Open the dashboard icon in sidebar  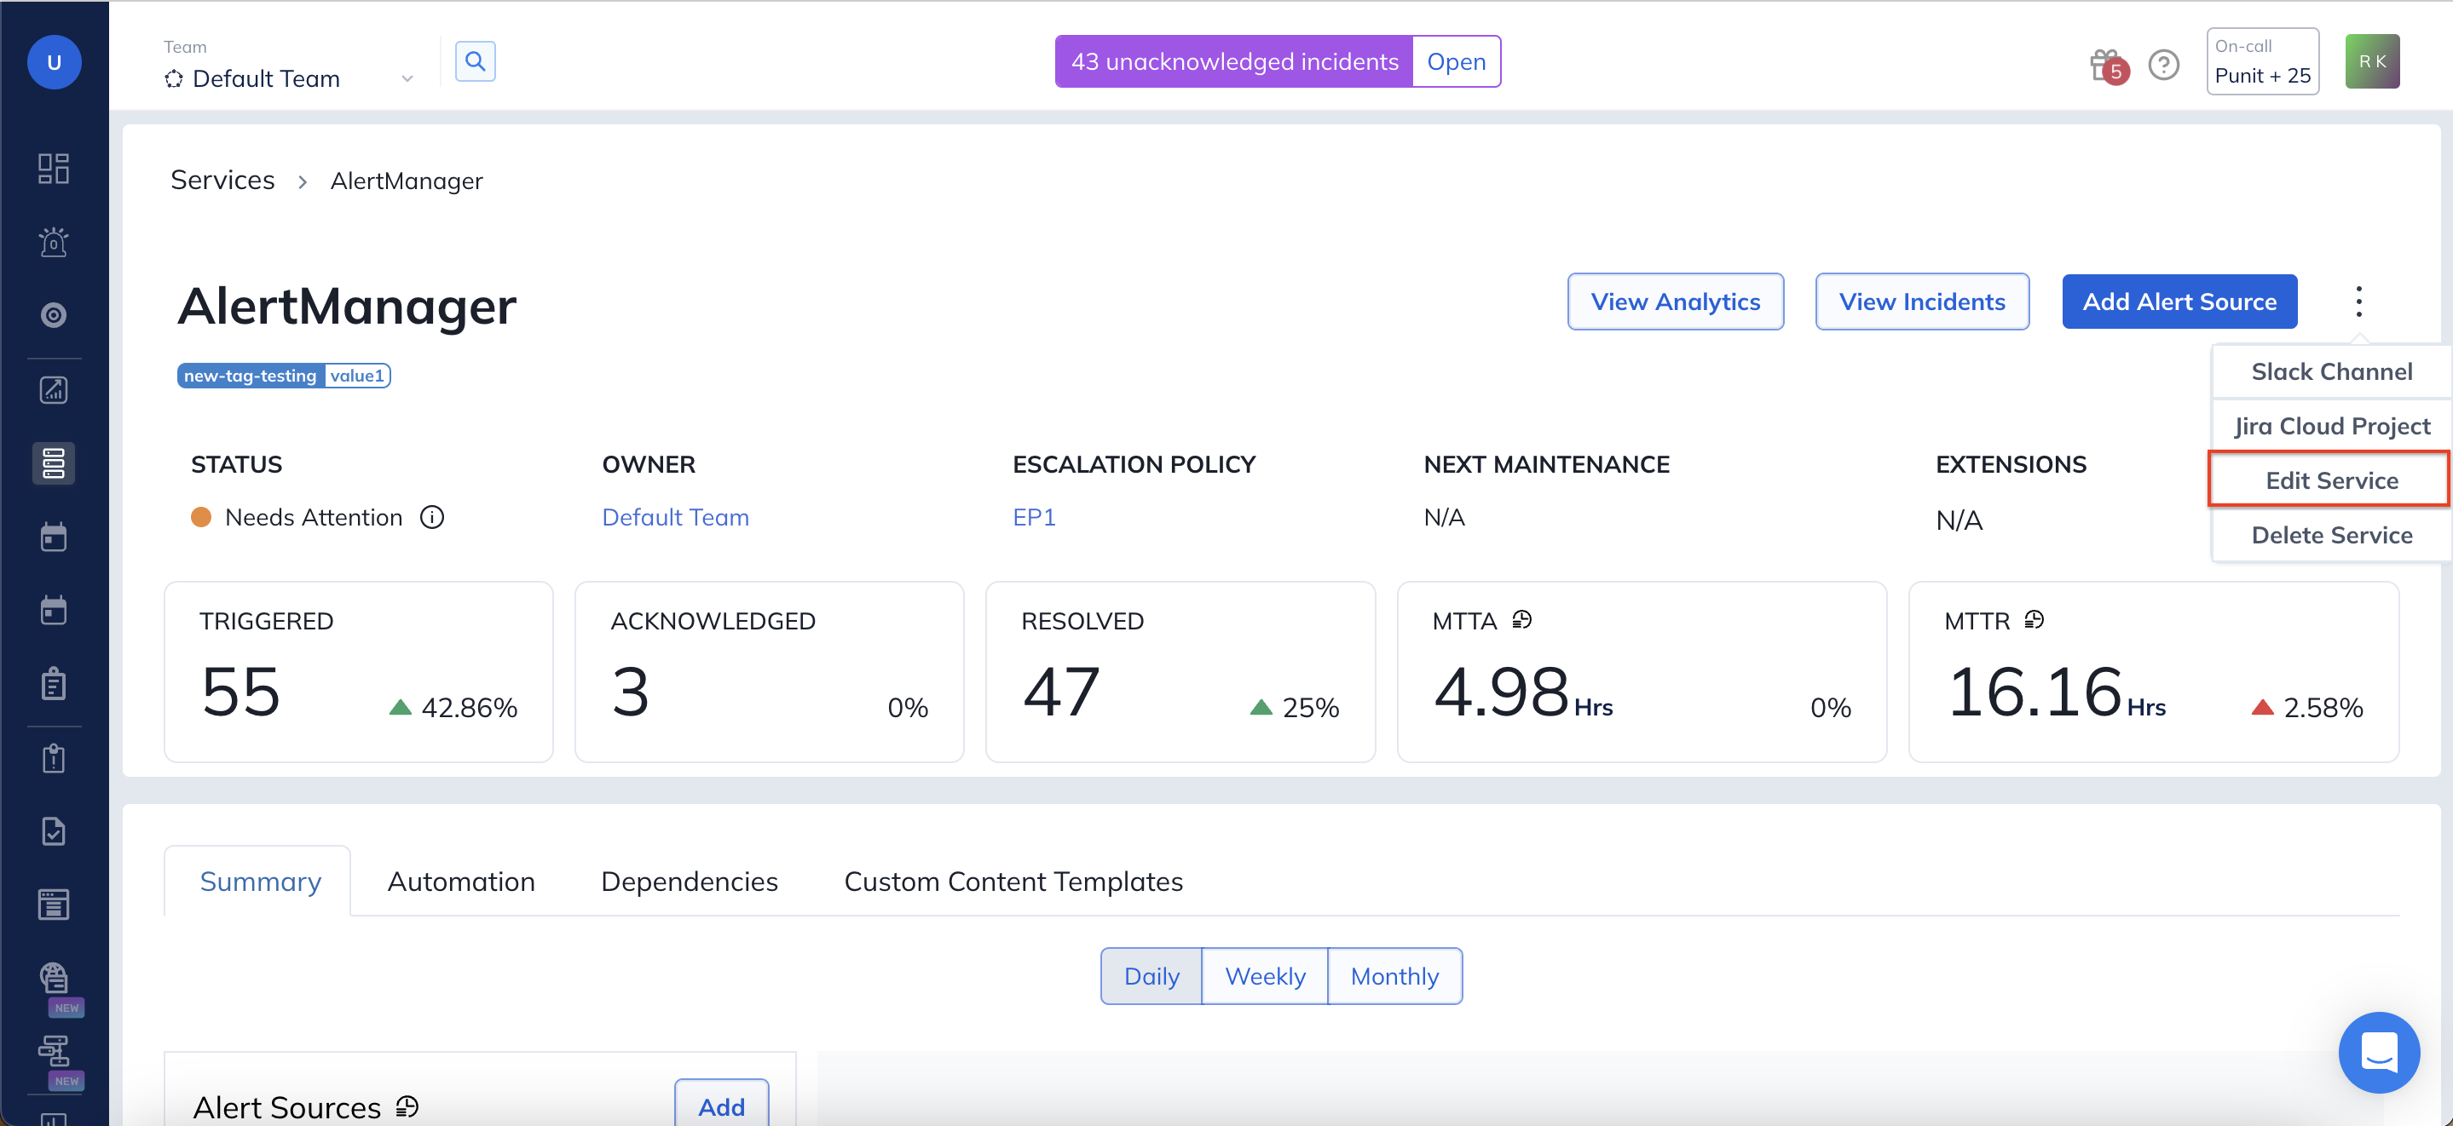(x=54, y=169)
